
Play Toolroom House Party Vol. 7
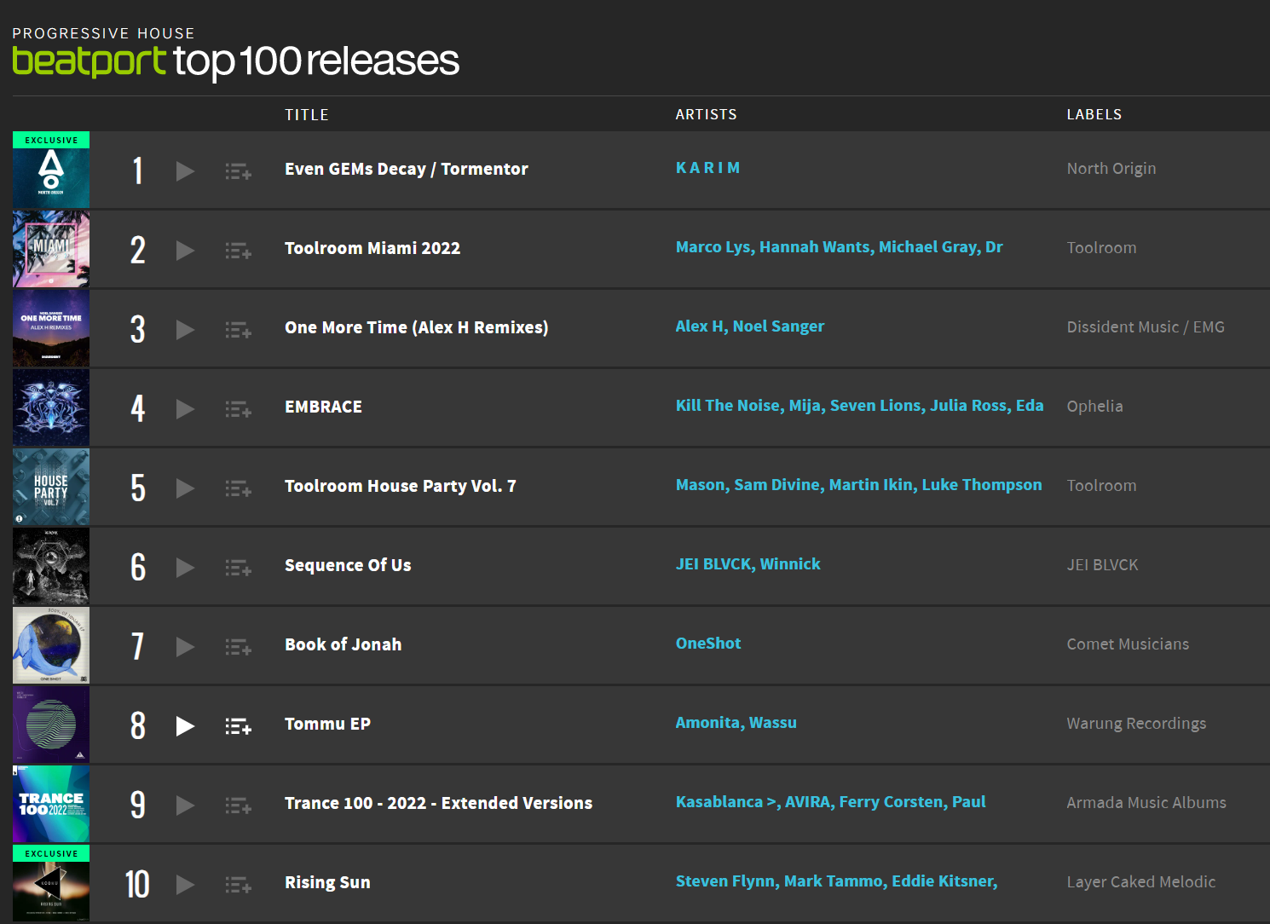[184, 488]
